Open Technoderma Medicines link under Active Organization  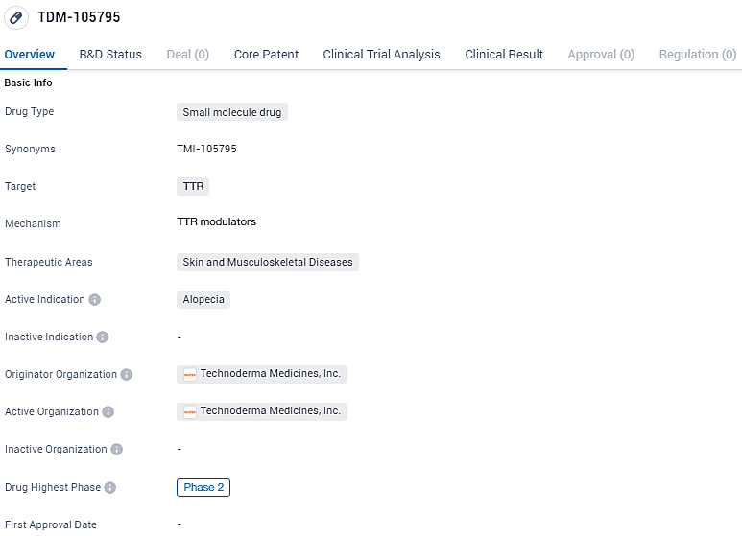270,411
